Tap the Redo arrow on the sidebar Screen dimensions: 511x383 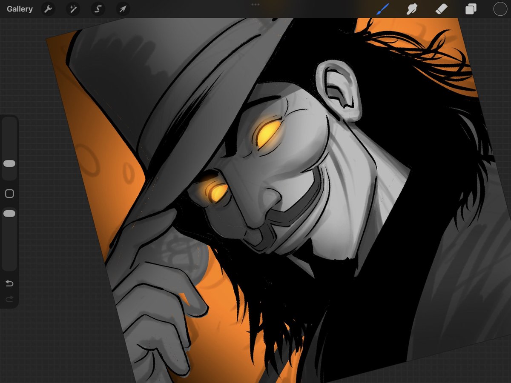[x=9, y=299]
